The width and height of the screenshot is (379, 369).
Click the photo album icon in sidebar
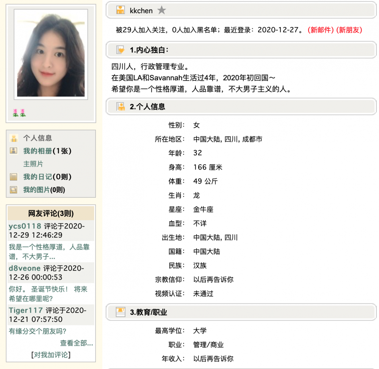click(x=14, y=151)
